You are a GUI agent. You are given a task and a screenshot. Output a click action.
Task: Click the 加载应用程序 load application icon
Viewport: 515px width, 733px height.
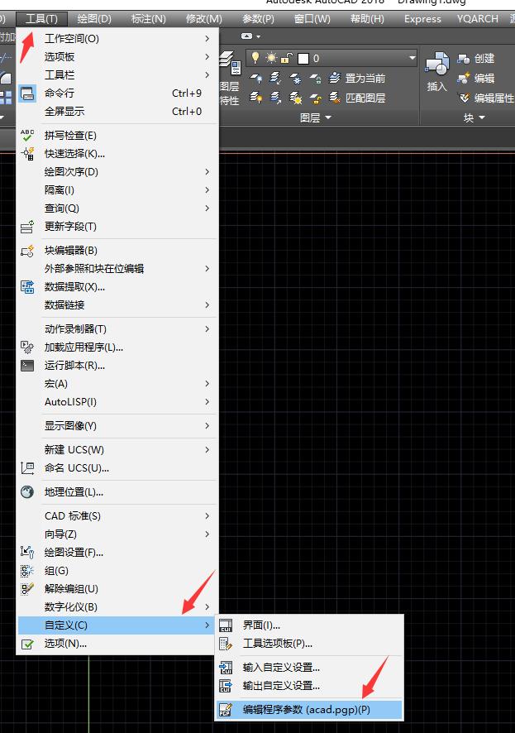tap(27, 347)
